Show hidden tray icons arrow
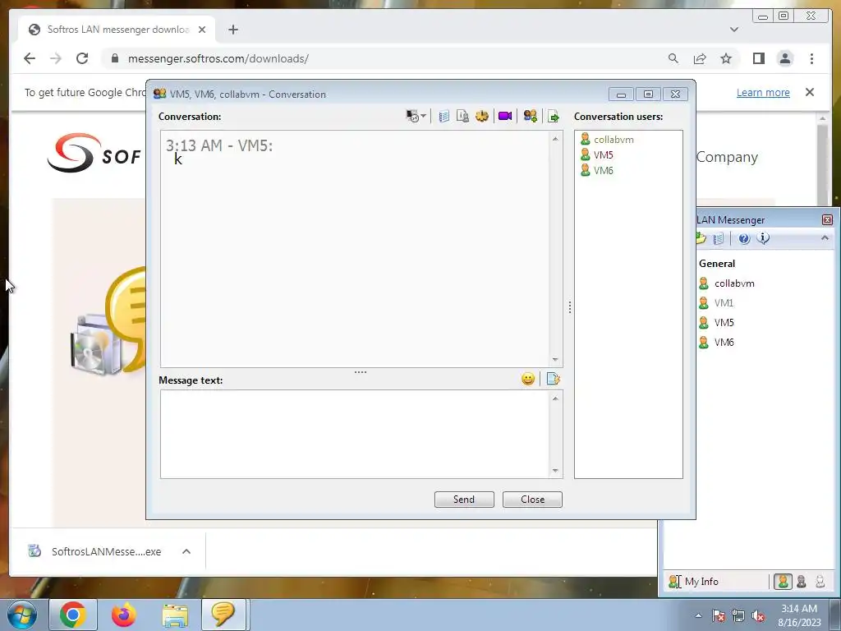This screenshot has height=631, width=841. [x=698, y=615]
